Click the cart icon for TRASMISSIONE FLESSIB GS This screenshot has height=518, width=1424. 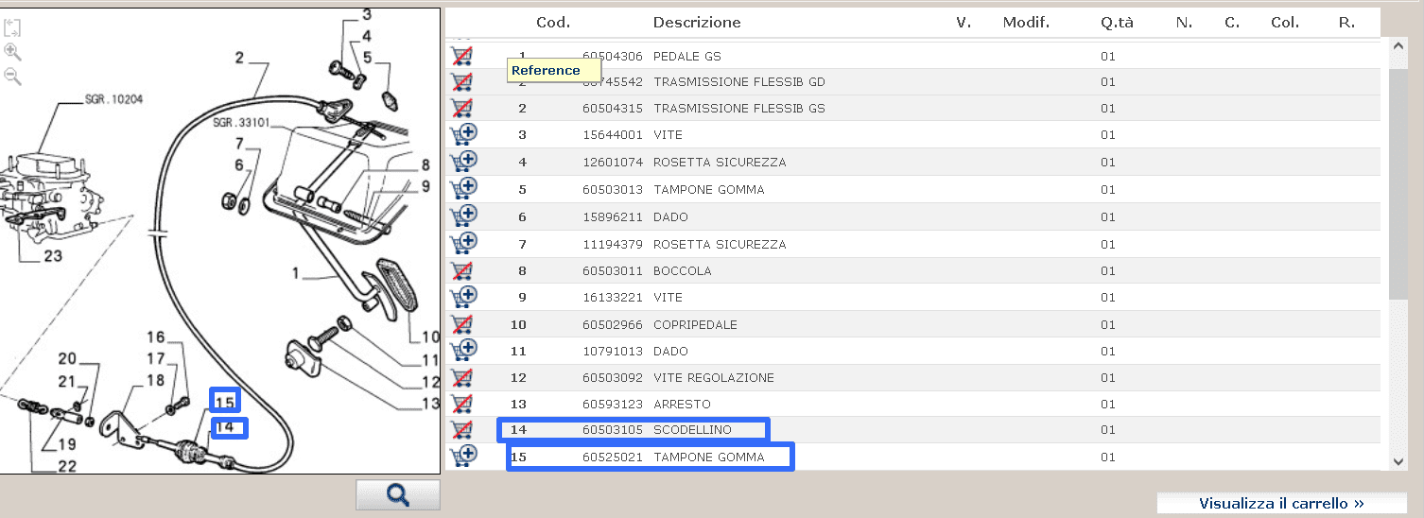(x=462, y=108)
